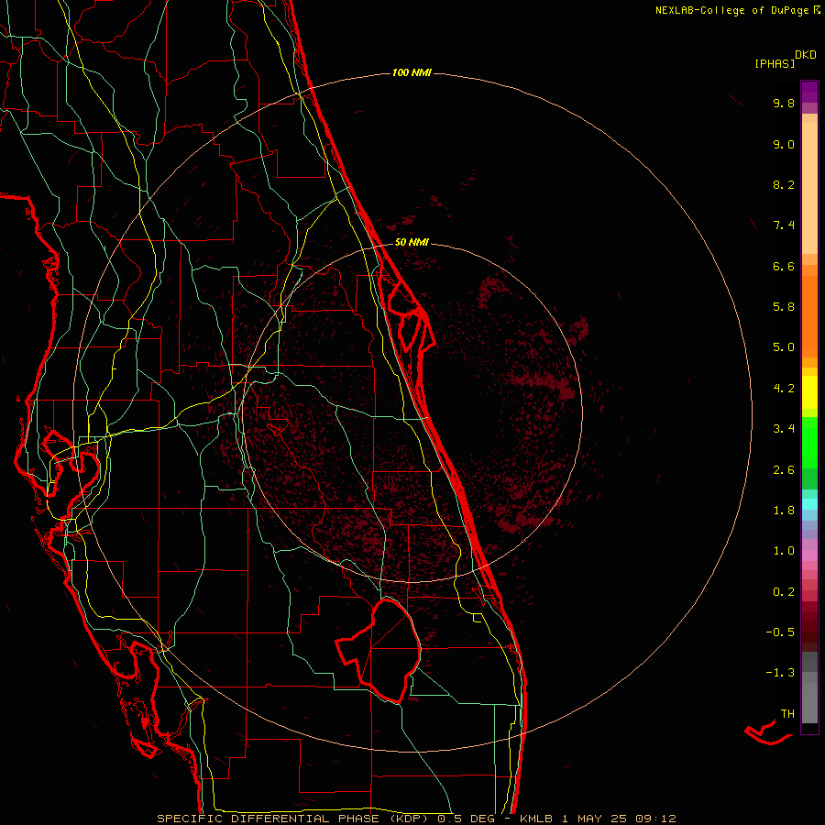Click the KDP 0.5 DEG KMLB caption text
The height and width of the screenshot is (825, 825).
(x=416, y=819)
